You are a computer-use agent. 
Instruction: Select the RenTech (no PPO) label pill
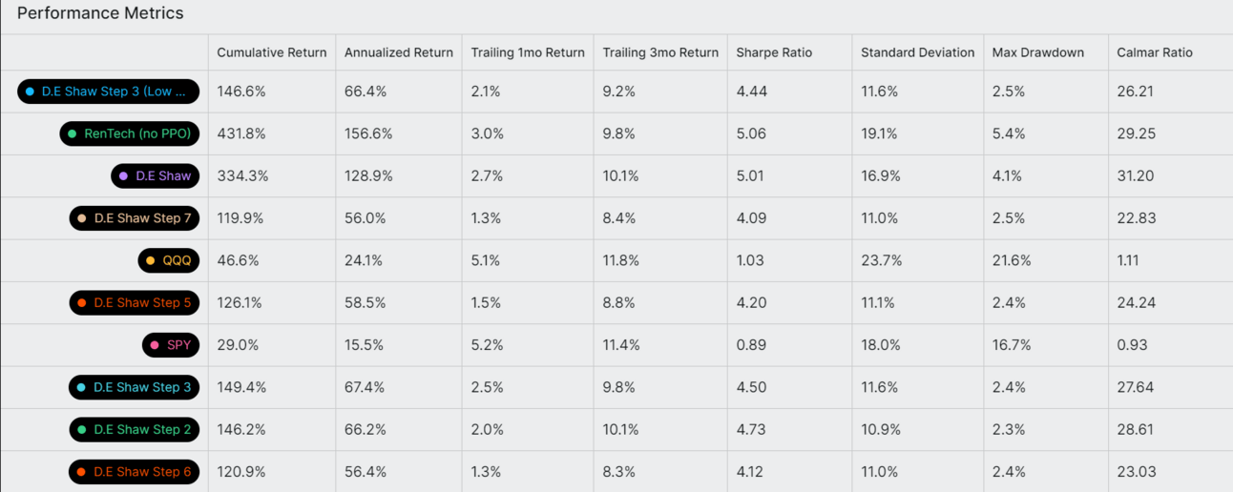tap(130, 134)
